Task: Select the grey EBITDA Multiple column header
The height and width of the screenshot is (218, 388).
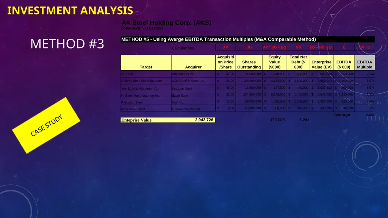Action: [365, 63]
